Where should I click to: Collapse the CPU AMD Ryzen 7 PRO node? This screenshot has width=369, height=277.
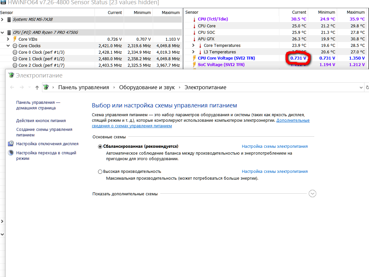(x=2, y=33)
